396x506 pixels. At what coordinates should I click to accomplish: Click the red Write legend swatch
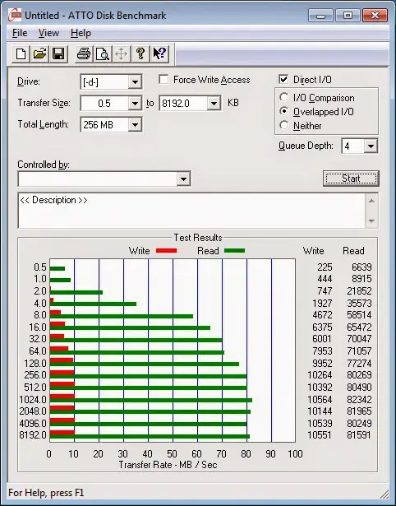166,250
